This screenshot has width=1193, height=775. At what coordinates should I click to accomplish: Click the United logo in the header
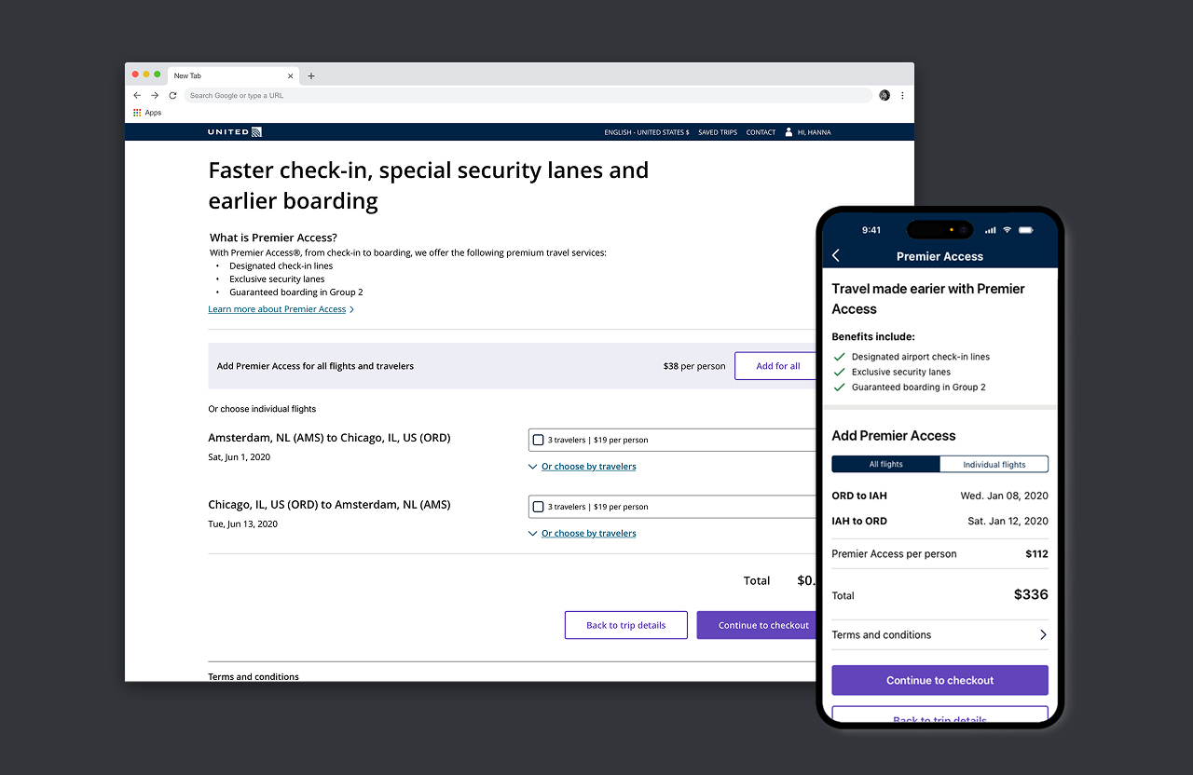pos(235,132)
